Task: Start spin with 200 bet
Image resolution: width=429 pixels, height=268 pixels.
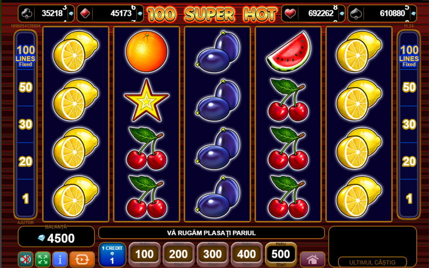Action: coord(178,255)
